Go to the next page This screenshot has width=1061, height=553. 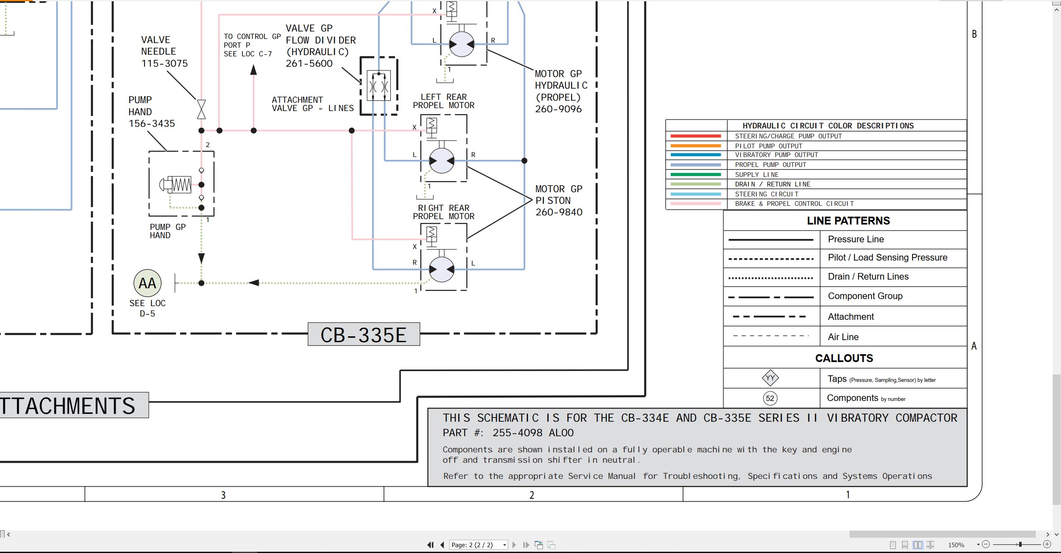point(514,545)
